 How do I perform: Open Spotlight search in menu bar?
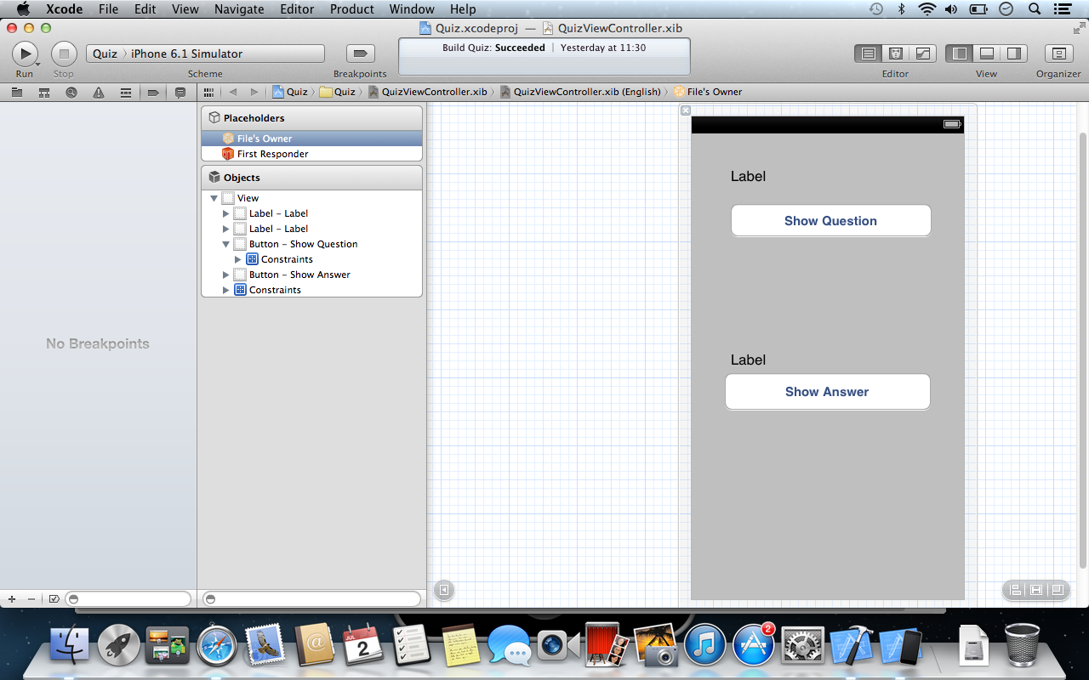(1035, 9)
